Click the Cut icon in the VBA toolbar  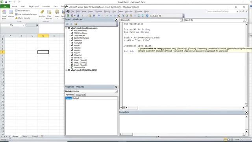82,16
